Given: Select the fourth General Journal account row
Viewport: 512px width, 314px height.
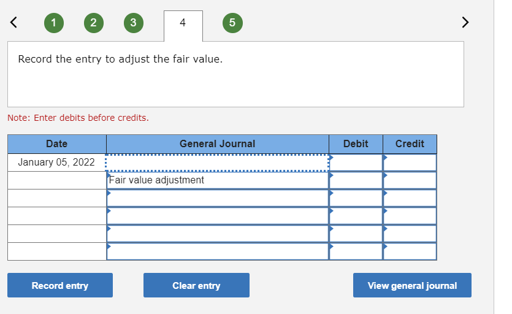Looking at the screenshot, I should pyautogui.click(x=218, y=216).
